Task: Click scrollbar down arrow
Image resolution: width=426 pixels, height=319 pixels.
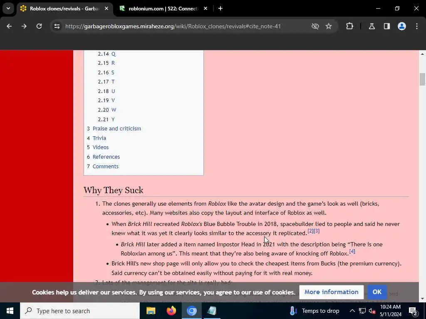Action: coord(422,299)
